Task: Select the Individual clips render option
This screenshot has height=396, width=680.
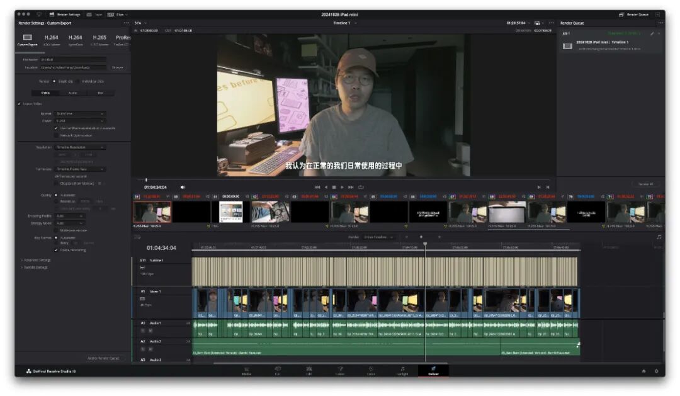Action: [78, 81]
